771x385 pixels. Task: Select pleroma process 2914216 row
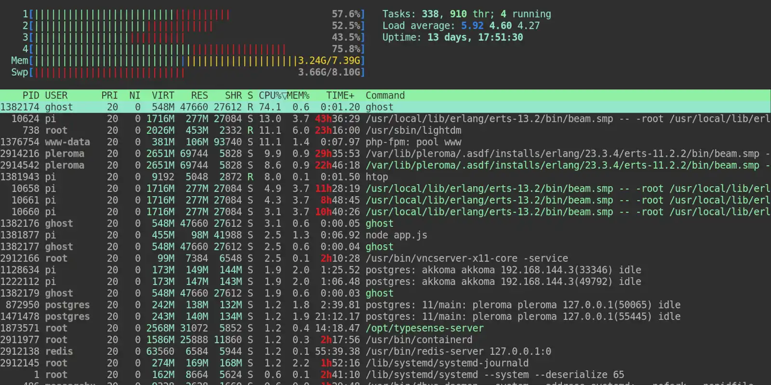(385, 154)
